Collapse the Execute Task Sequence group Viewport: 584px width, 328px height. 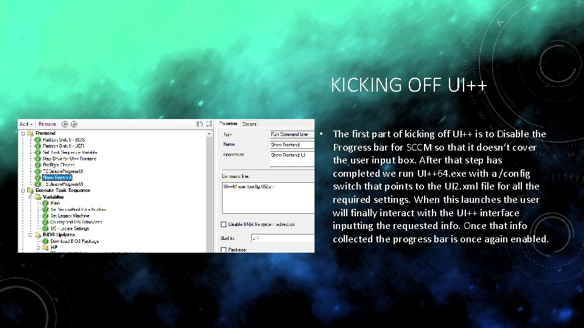point(23,191)
